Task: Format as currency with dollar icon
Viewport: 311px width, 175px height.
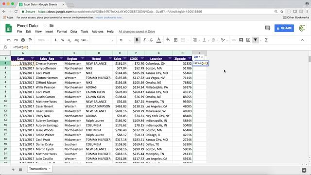Action: (55, 40)
